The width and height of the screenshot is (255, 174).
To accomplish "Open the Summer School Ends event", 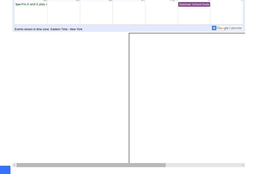I will pyautogui.click(x=194, y=4).
